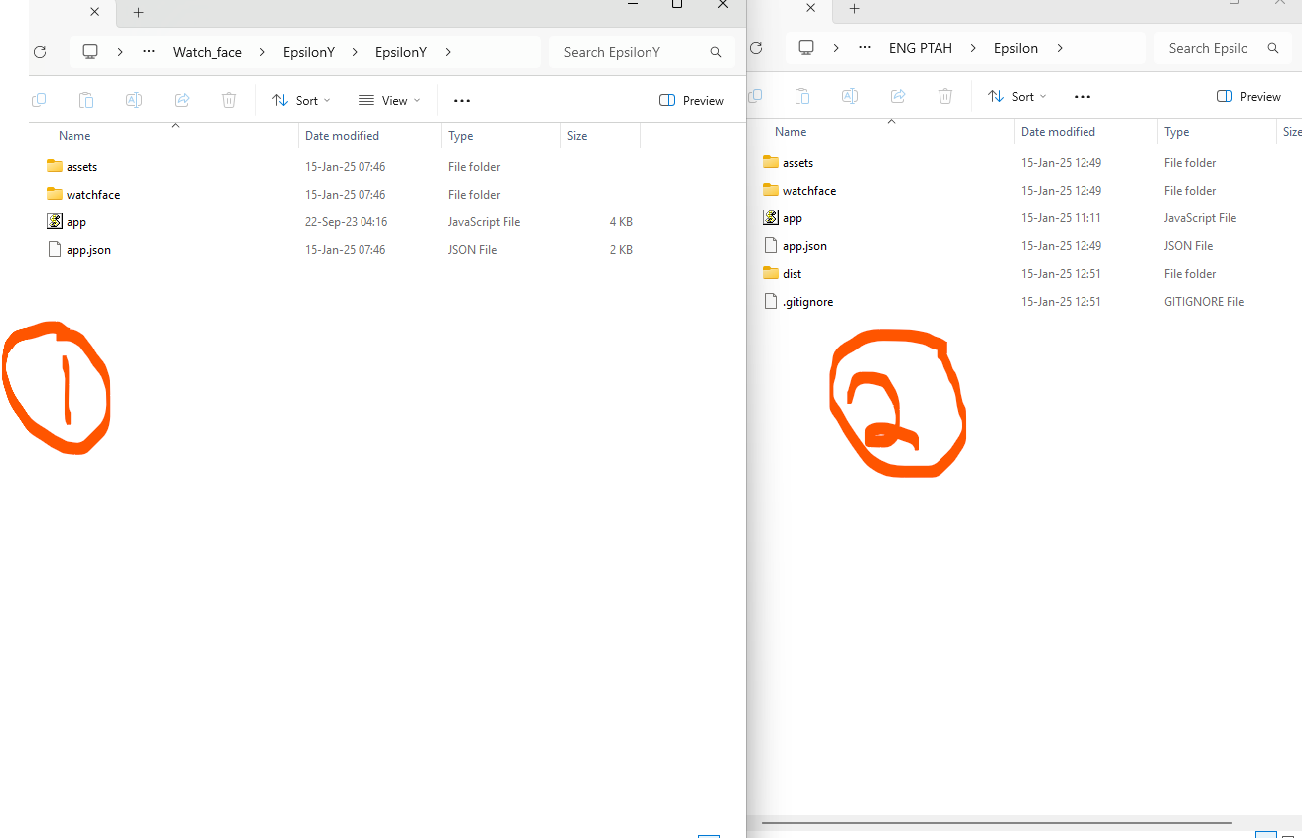Navigate to the Watch_face breadcrumb folder
This screenshot has width=1302, height=838.
point(208,52)
